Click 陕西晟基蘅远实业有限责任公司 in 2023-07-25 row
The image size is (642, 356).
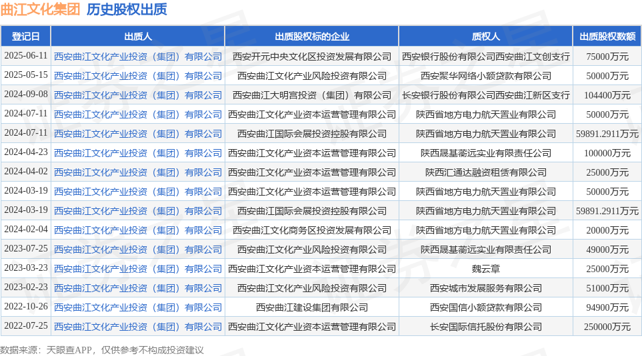pyautogui.click(x=485, y=250)
